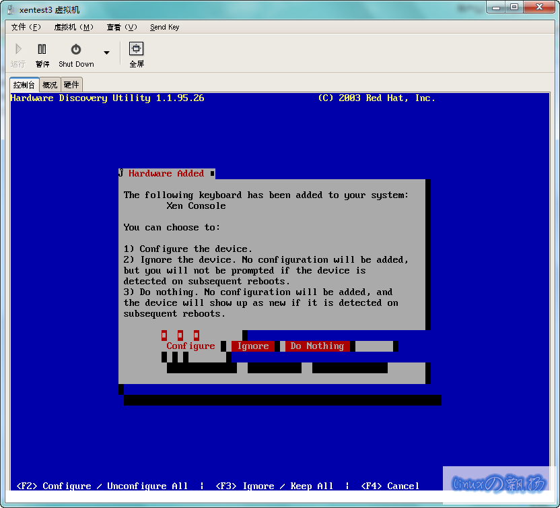Click the F4 Cancel hint text
Viewport: 560px width, 508px height.
click(x=390, y=486)
